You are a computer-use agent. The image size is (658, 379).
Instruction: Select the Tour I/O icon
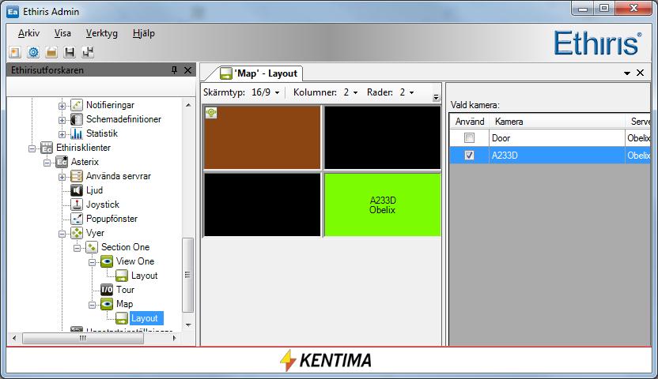[x=107, y=290]
